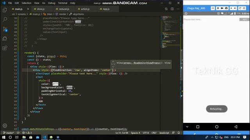Click the power icon in mirror toolbar

(244, 8)
